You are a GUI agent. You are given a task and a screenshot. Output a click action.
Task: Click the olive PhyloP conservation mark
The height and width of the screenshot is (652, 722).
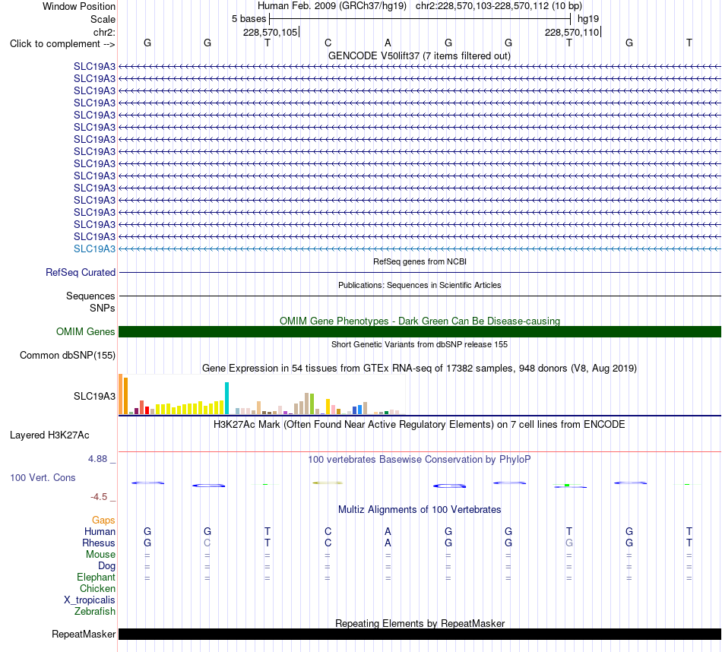tap(328, 483)
